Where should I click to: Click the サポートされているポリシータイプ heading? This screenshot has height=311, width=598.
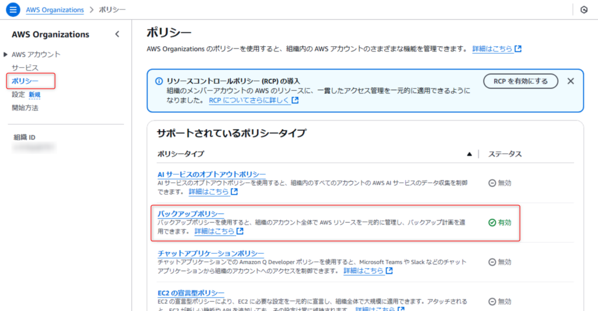coord(231,133)
